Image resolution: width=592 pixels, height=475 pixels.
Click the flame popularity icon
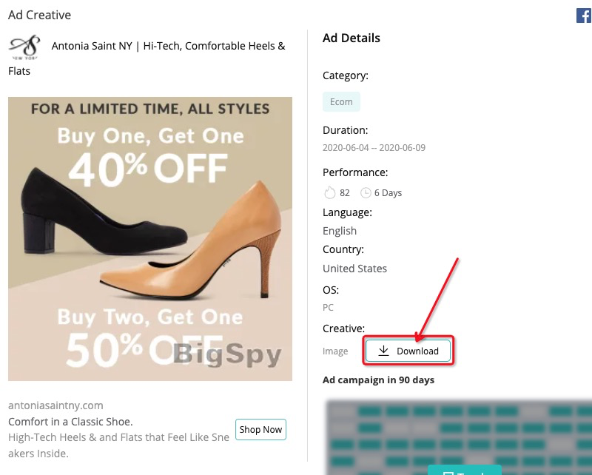point(329,192)
